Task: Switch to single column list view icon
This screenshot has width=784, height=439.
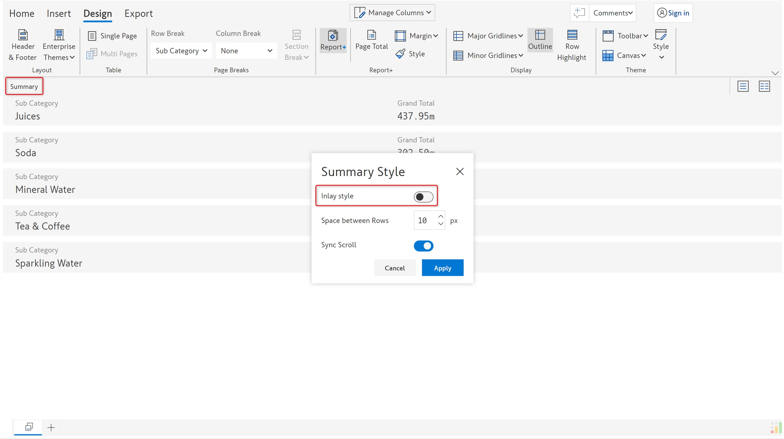Action: click(743, 86)
